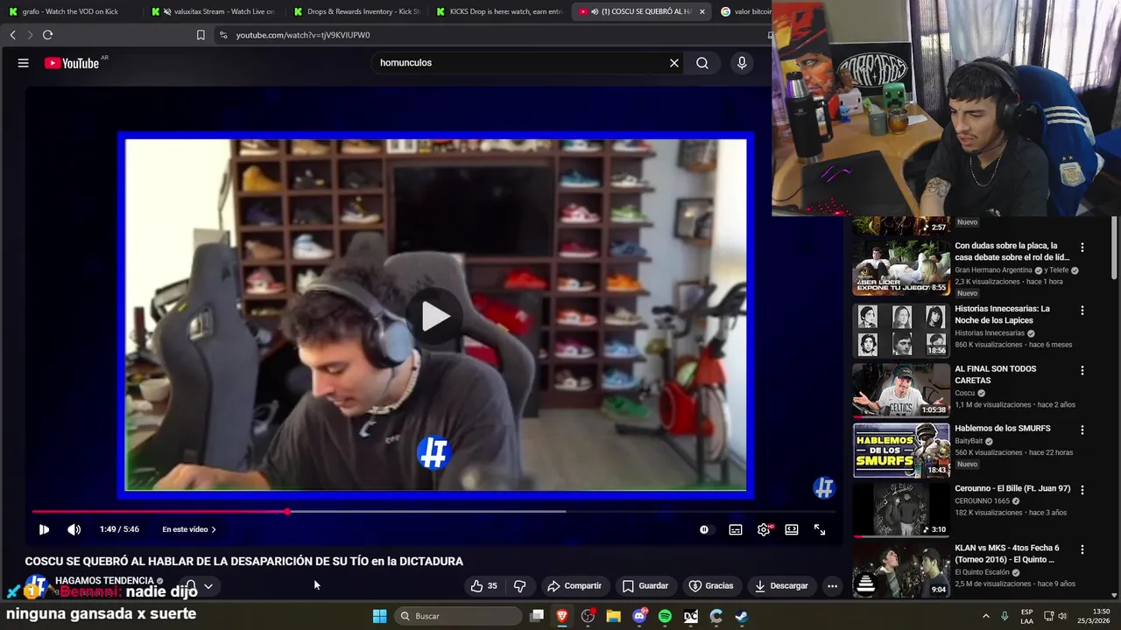Go back with the browser back arrow
Image resolution: width=1121 pixels, height=630 pixels.
click(x=12, y=35)
